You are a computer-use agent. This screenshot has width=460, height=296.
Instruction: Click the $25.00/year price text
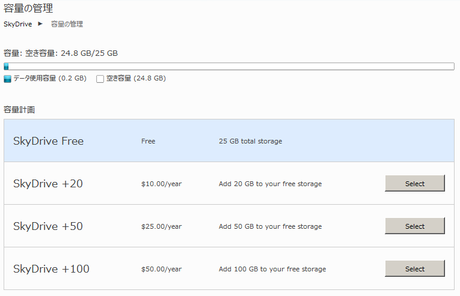(x=161, y=226)
